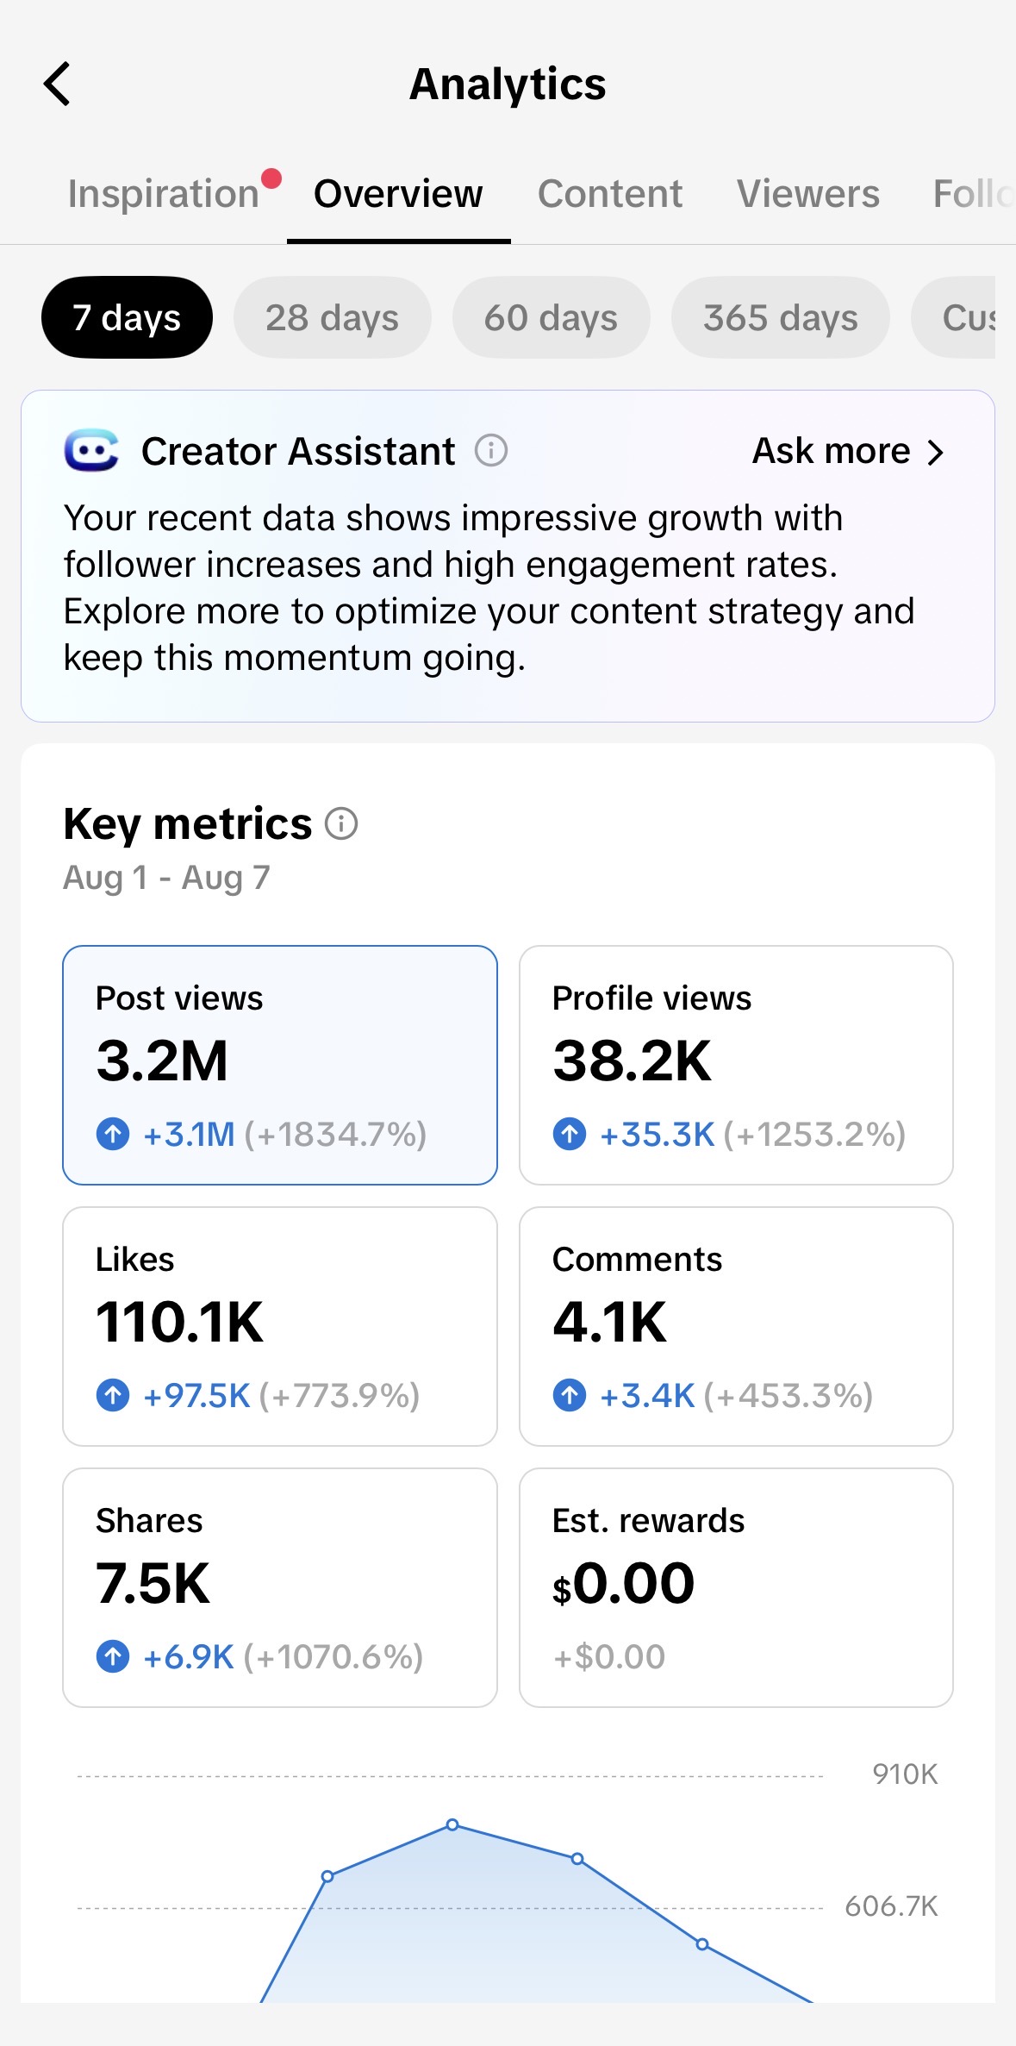
Task: Select the Post views metric card
Action: [280, 1065]
